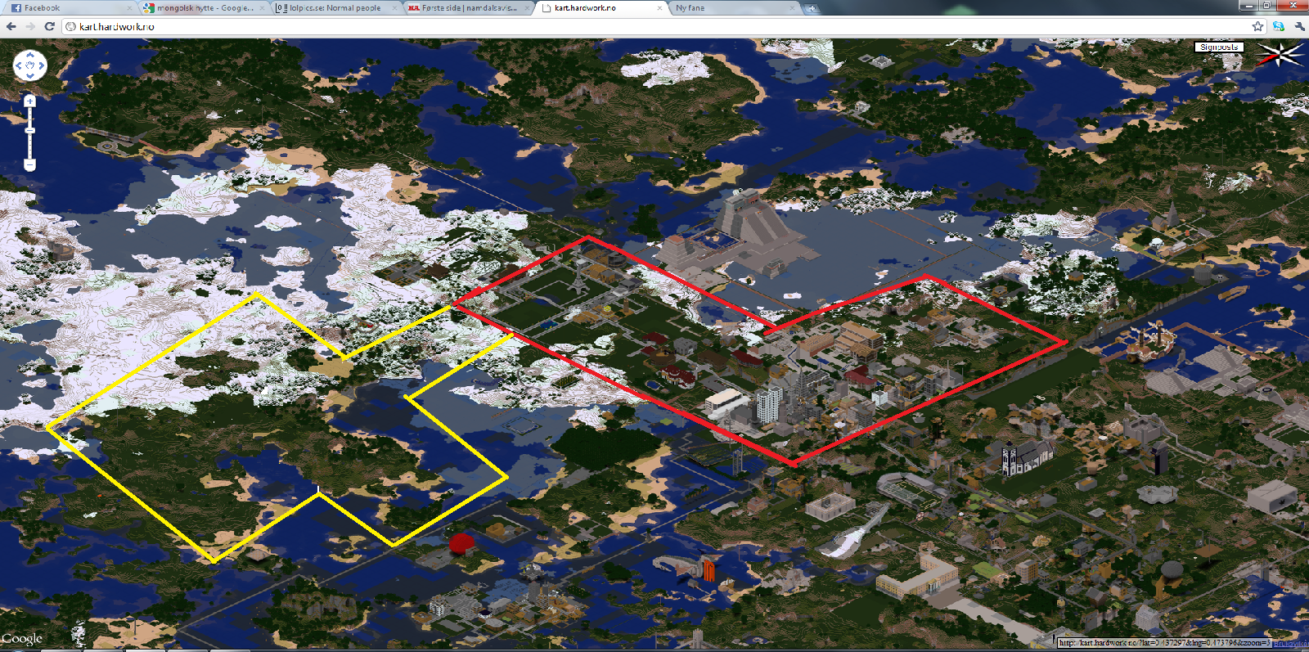The image size is (1309, 652).
Task: Close the Ny fane tab
Action: point(792,8)
